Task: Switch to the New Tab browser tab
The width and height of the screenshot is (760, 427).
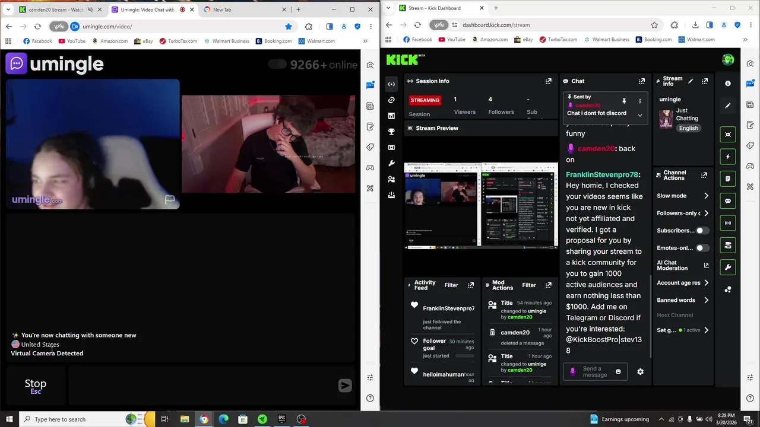Action: click(243, 9)
